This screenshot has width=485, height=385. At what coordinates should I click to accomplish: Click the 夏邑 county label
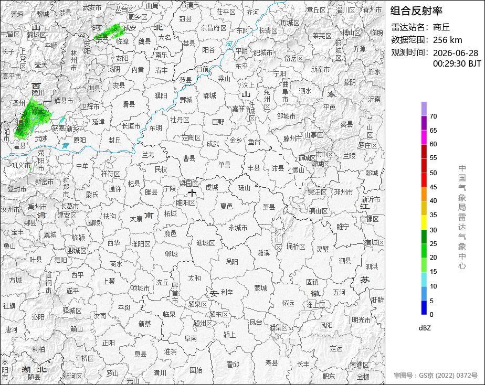pos(226,206)
